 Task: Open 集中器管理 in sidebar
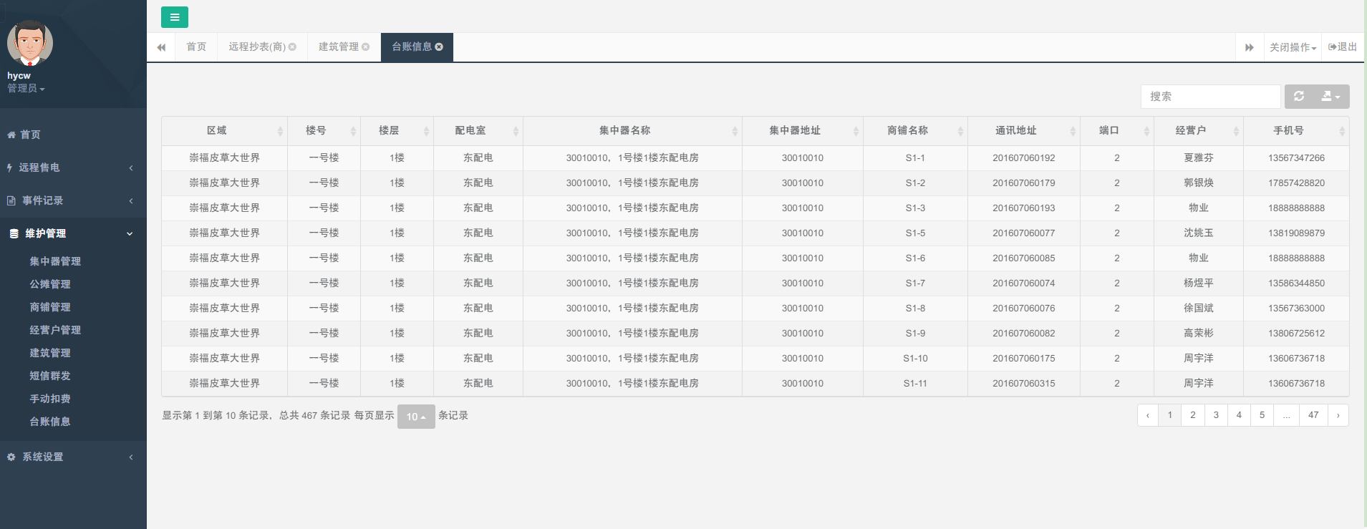(x=55, y=261)
